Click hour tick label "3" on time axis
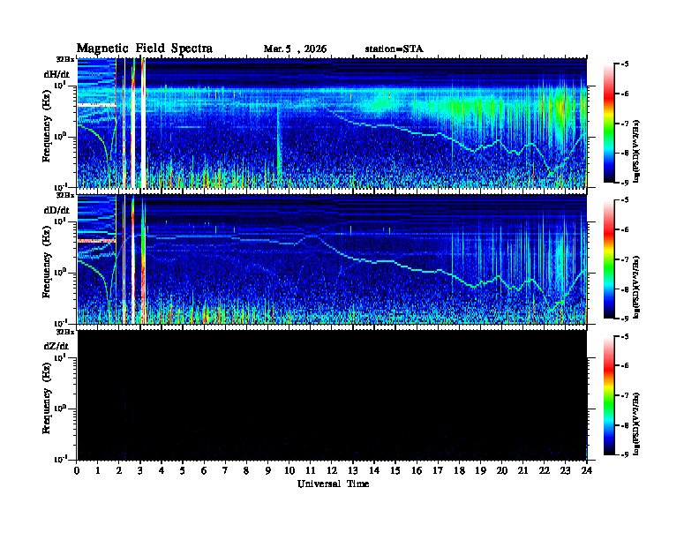Screen dimensions: 699x540 click(x=140, y=471)
